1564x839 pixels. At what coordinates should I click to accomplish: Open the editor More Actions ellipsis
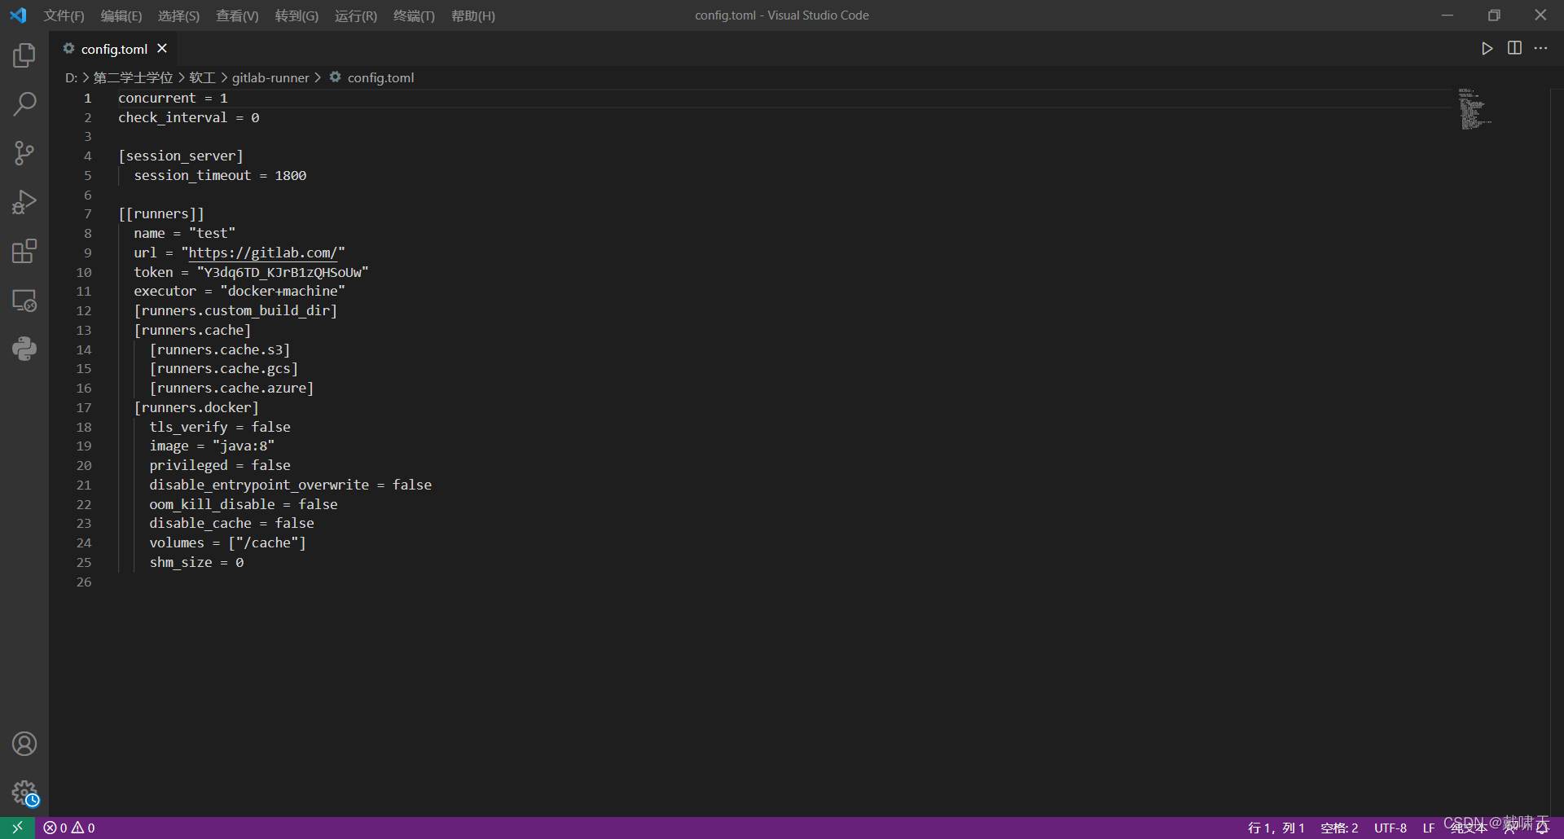click(1540, 48)
